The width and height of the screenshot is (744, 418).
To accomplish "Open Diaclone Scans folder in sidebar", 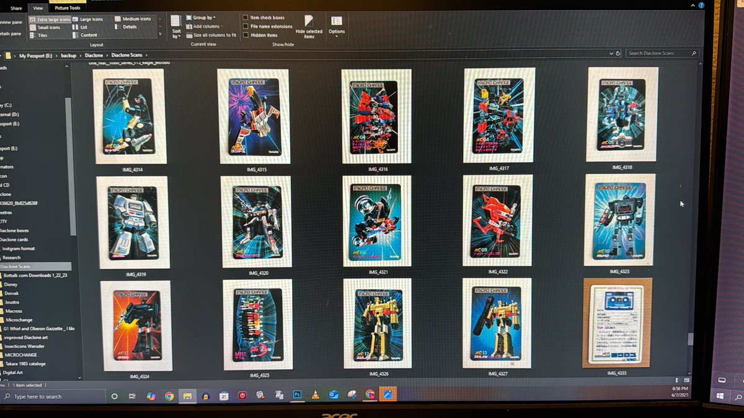I will coord(36,266).
